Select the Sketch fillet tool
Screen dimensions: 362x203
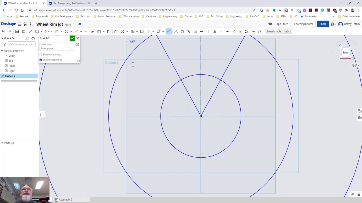pos(116,31)
